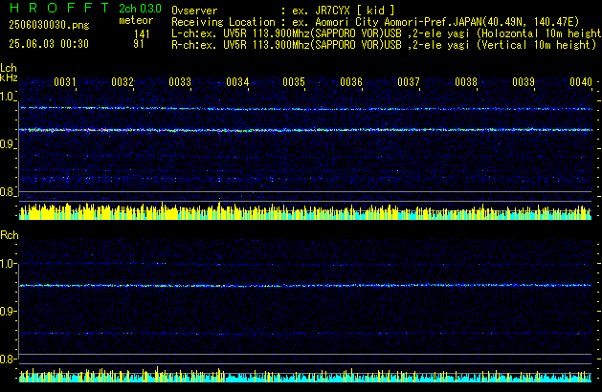Click the bright Rch carrier line
Viewport: 602px width, 392px height.
[x=305, y=285]
